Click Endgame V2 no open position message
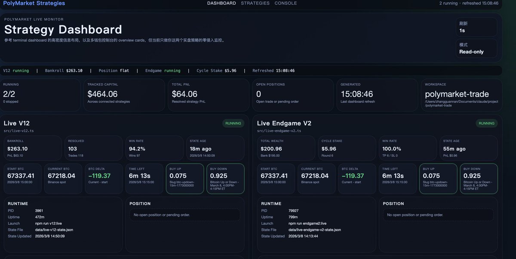The height and width of the screenshot is (259, 516). [438, 215]
